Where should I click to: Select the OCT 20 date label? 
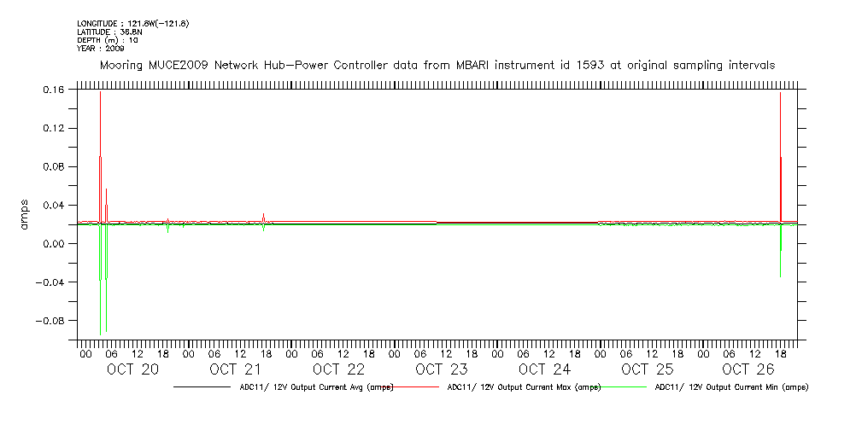pyautogui.click(x=132, y=369)
